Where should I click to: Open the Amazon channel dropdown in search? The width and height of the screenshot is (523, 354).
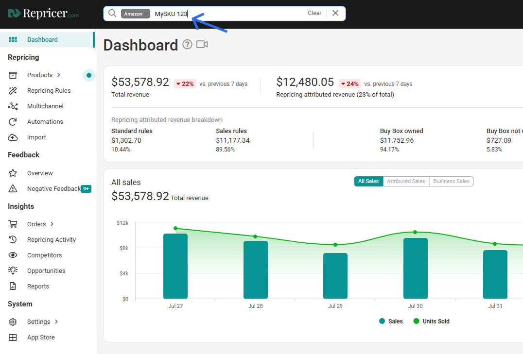(x=136, y=14)
